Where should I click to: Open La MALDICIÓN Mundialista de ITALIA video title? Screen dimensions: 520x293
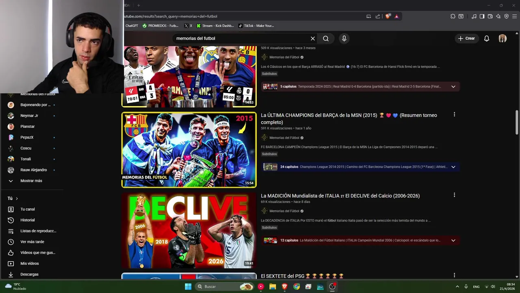pos(340,196)
